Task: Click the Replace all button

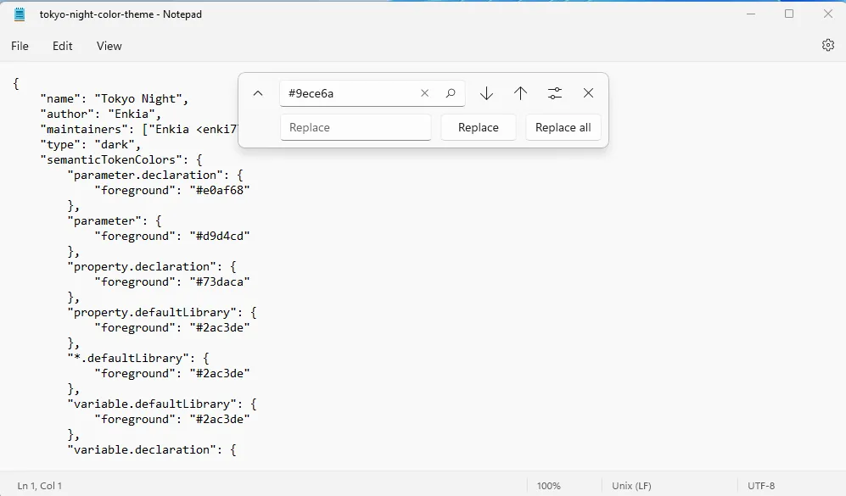Action: pyautogui.click(x=563, y=127)
